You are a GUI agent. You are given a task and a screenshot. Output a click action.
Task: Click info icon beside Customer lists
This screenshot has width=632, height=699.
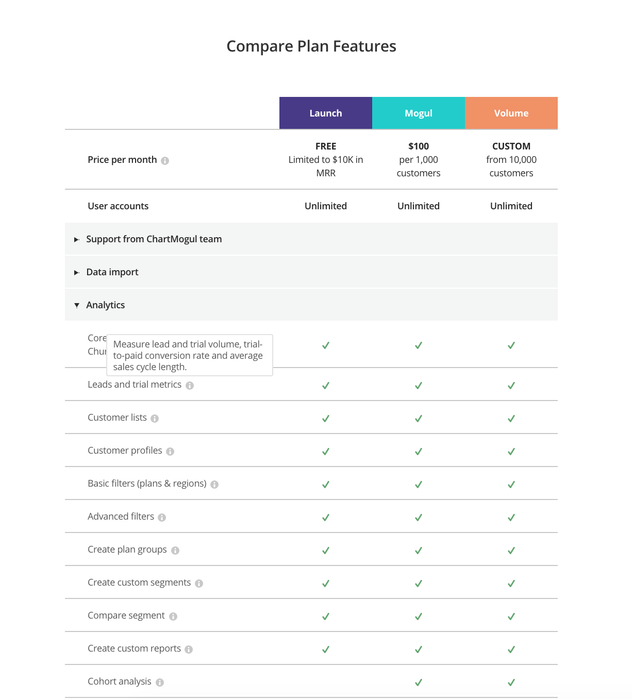point(155,419)
